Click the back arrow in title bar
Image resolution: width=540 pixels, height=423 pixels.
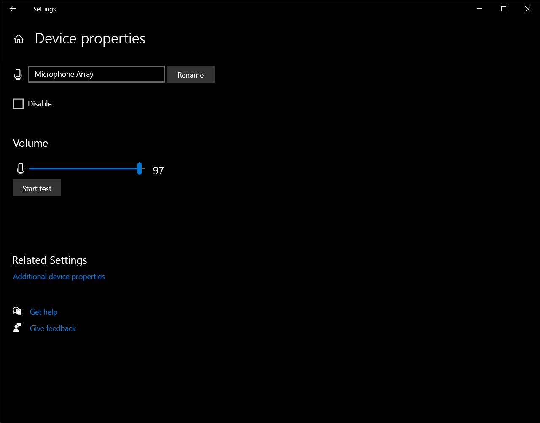click(x=13, y=9)
